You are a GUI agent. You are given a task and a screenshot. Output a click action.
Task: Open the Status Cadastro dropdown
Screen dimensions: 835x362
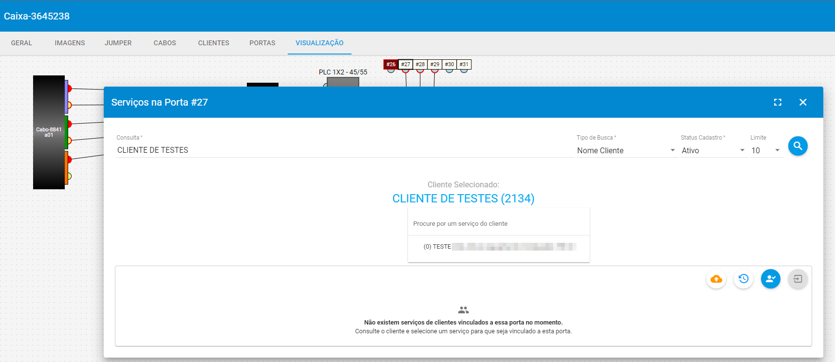(713, 150)
